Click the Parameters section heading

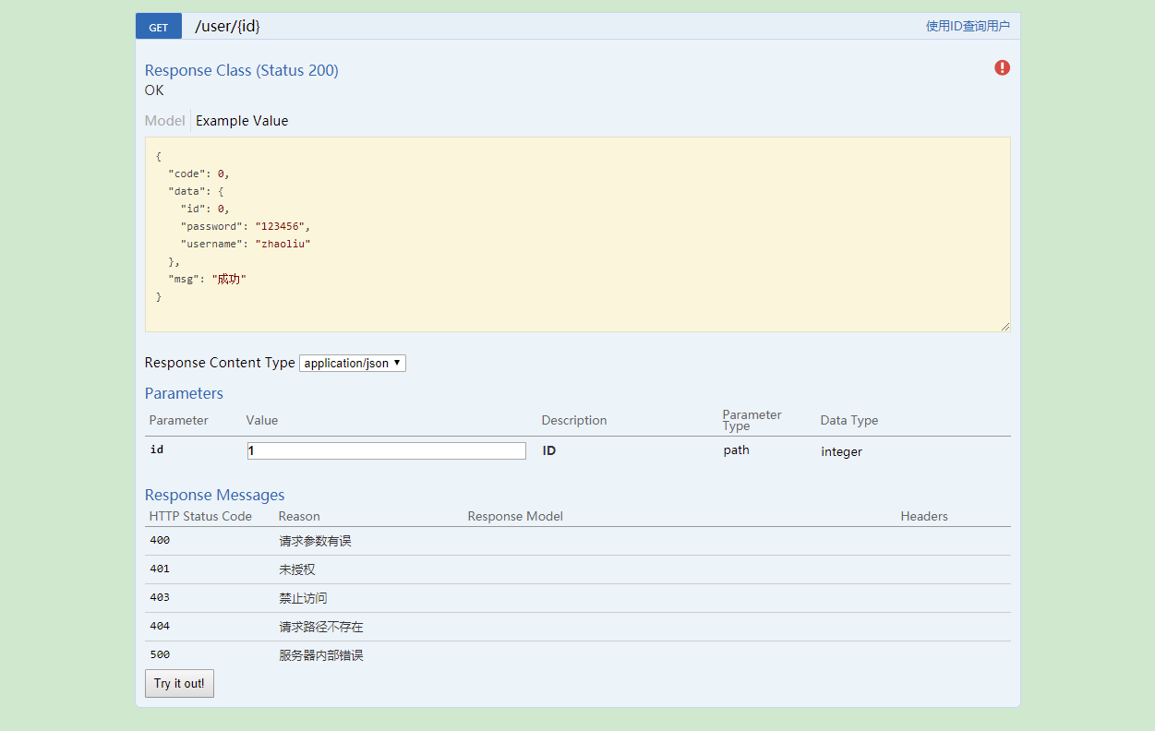(184, 393)
